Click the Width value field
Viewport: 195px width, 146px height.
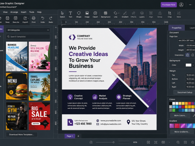pos(190,45)
